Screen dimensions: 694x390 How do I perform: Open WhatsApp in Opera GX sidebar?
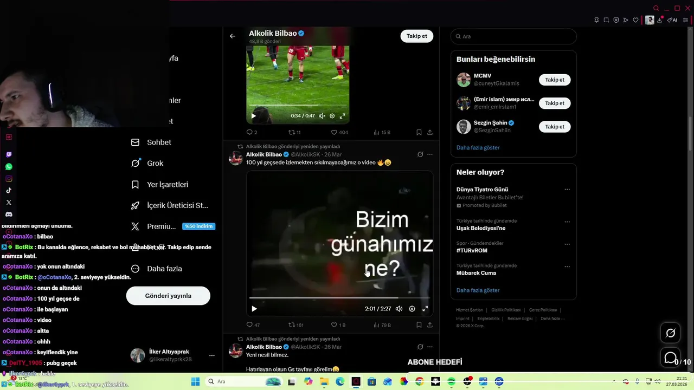click(x=9, y=167)
